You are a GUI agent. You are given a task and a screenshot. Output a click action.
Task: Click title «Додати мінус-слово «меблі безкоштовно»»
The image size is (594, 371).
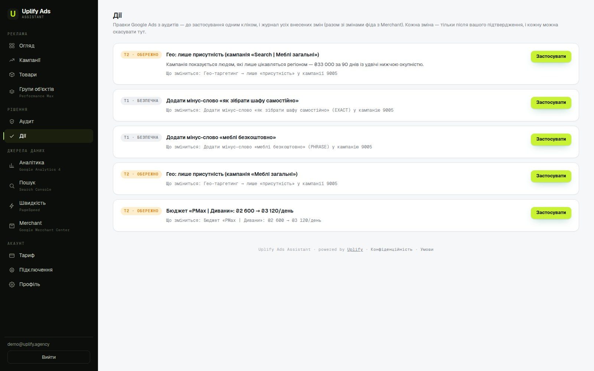pyautogui.click(x=221, y=137)
